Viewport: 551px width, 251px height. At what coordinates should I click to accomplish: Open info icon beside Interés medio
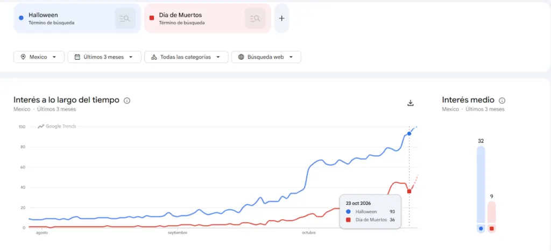tap(502, 101)
